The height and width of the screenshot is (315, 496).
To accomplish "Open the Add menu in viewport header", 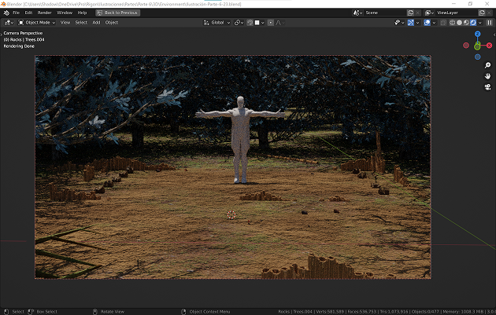I will pyautogui.click(x=96, y=23).
